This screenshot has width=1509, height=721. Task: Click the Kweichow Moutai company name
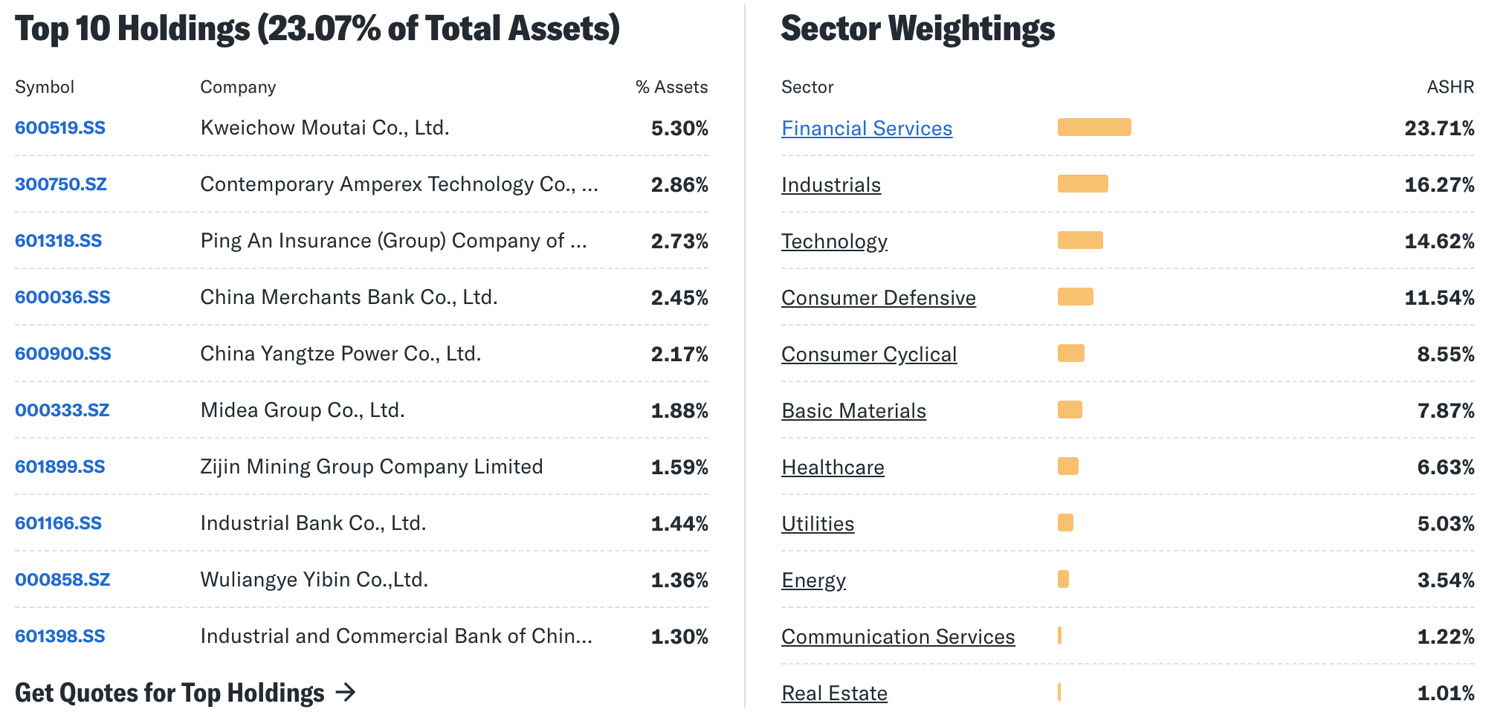coord(325,128)
